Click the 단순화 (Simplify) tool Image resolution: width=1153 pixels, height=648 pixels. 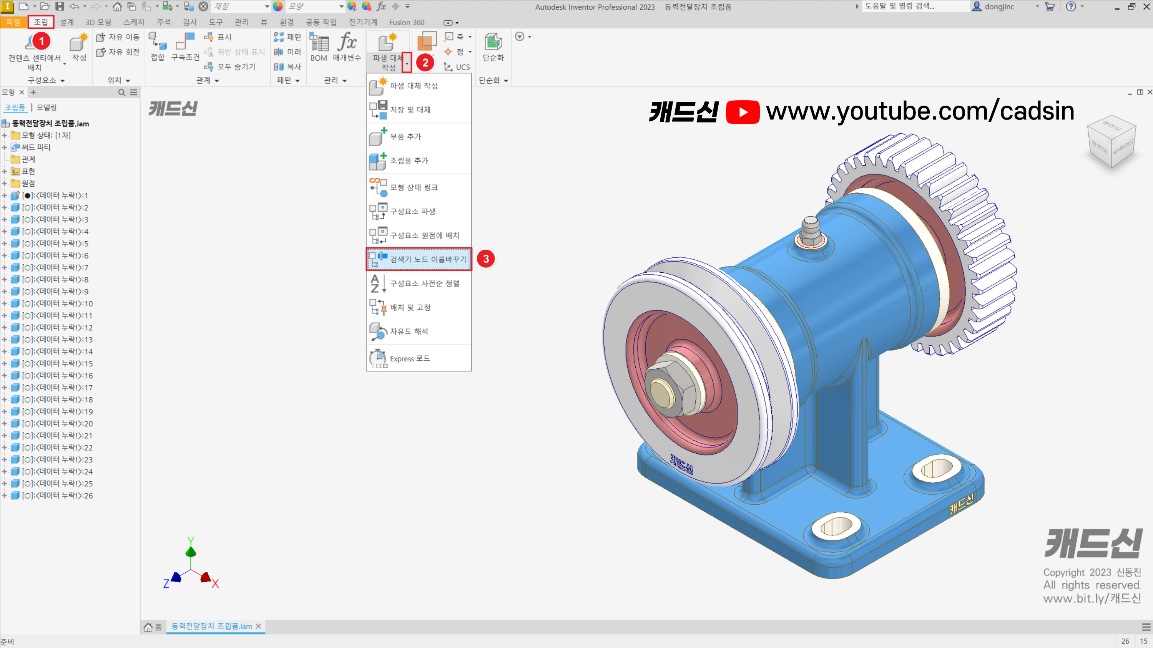pyautogui.click(x=493, y=47)
